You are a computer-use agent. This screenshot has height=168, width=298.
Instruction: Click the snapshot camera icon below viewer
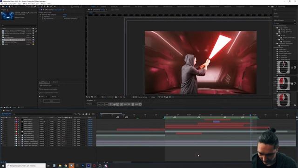(116, 97)
